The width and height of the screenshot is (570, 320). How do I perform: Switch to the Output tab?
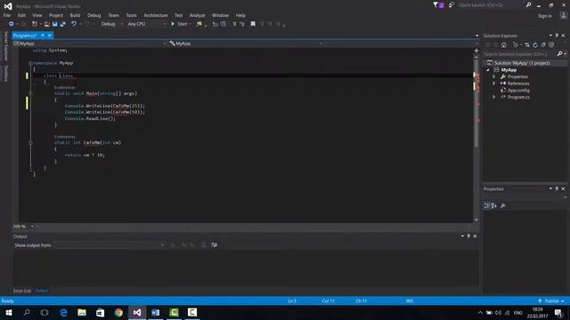[41, 291]
